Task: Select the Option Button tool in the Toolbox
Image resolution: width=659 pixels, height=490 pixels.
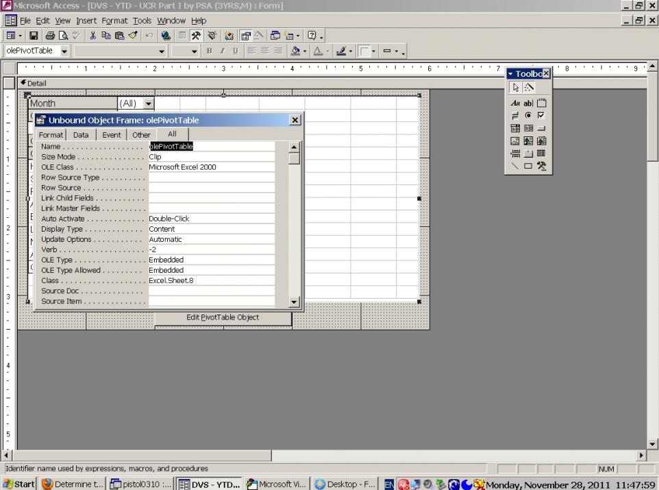Action: click(528, 115)
